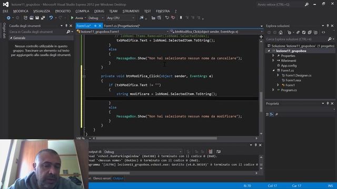Open the Any CPU platform dropdown

(121, 18)
